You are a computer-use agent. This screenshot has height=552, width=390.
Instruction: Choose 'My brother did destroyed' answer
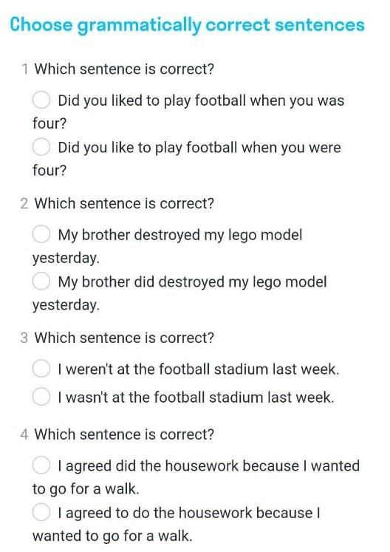pyautogui.click(x=41, y=282)
